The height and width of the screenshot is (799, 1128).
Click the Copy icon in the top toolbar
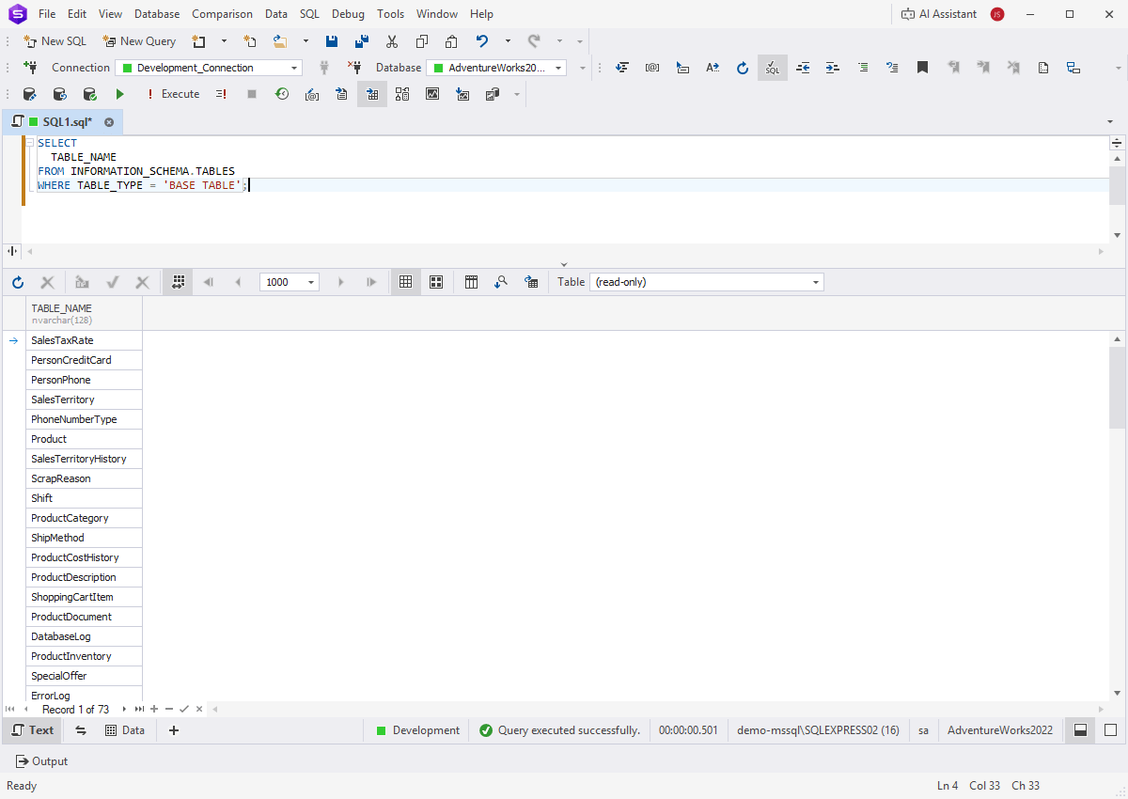pos(422,41)
